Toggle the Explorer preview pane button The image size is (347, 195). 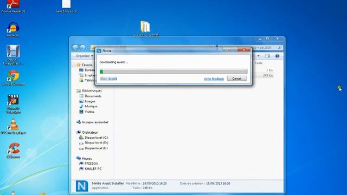coord(267,56)
